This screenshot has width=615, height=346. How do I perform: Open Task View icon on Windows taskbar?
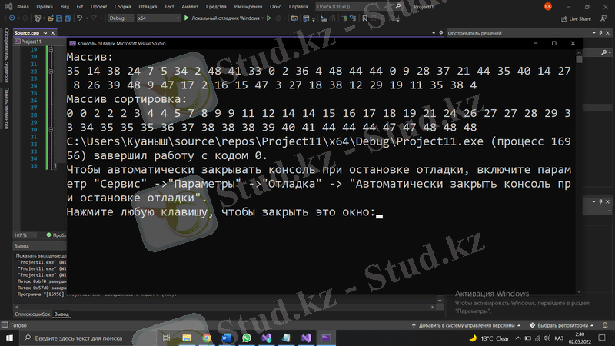click(166, 338)
